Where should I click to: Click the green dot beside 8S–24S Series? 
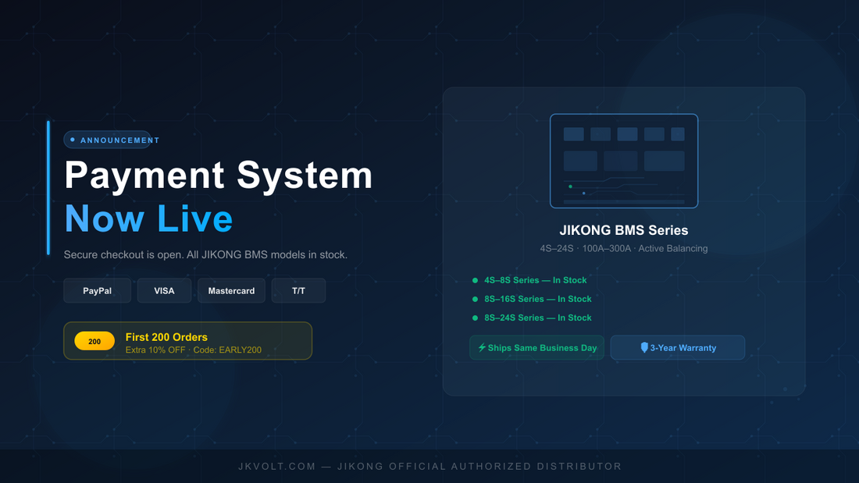pyautogui.click(x=475, y=318)
